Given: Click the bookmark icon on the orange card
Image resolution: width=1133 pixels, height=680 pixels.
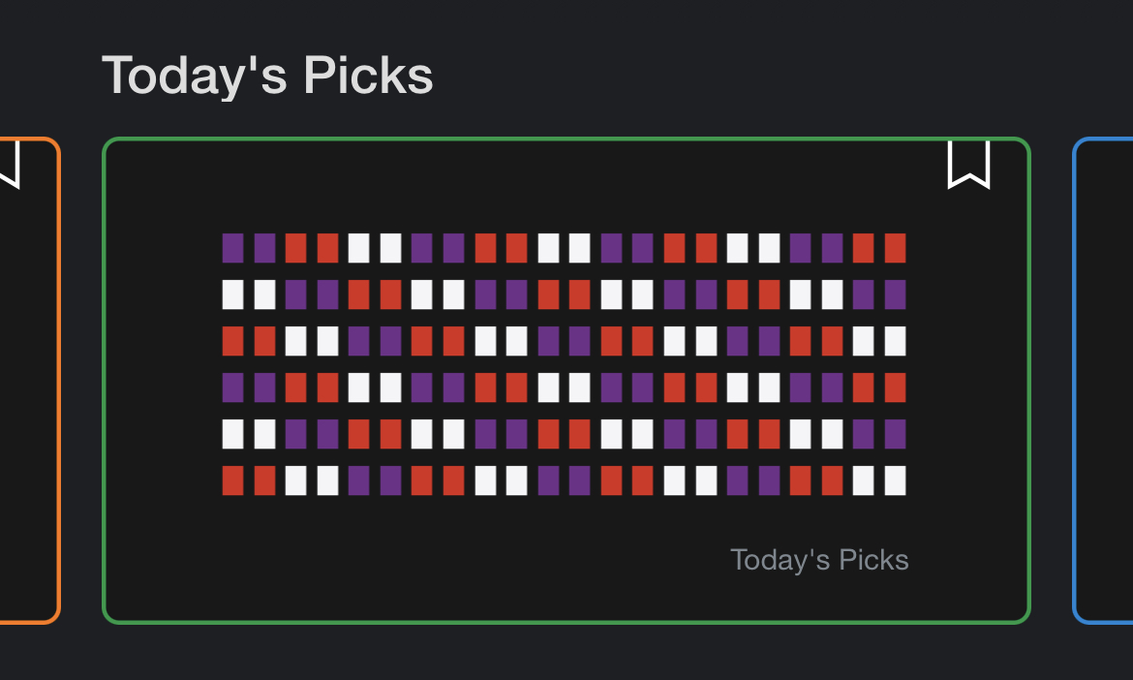Looking at the screenshot, I should tap(10, 164).
